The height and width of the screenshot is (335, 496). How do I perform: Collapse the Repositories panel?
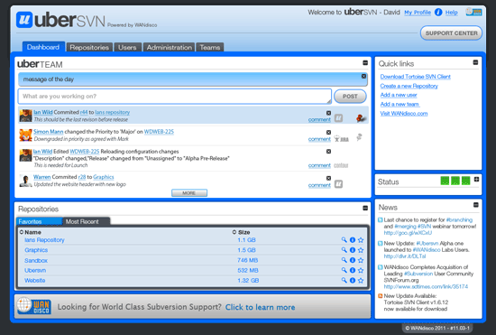tap(365, 208)
